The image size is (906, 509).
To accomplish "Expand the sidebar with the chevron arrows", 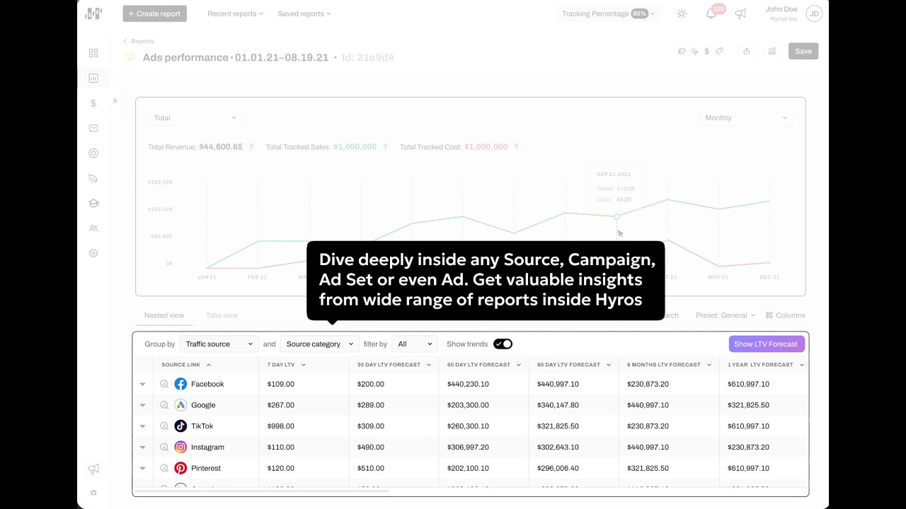I will [115, 100].
